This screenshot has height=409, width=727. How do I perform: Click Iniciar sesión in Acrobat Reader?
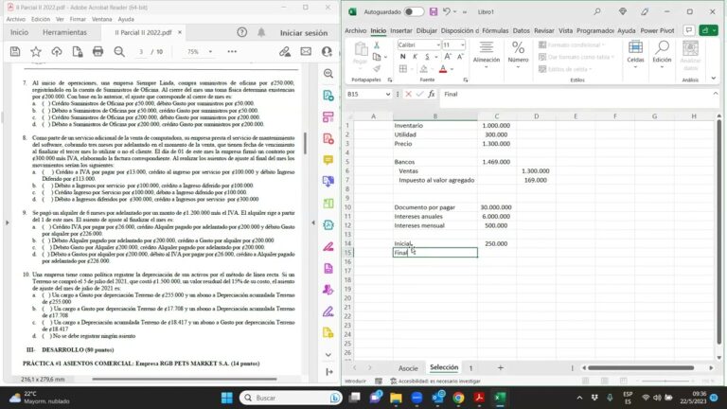click(x=304, y=32)
